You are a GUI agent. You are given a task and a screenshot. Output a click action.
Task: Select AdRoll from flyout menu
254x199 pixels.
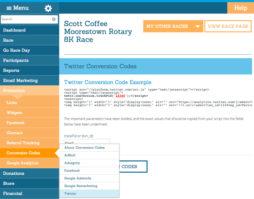tap(89, 155)
